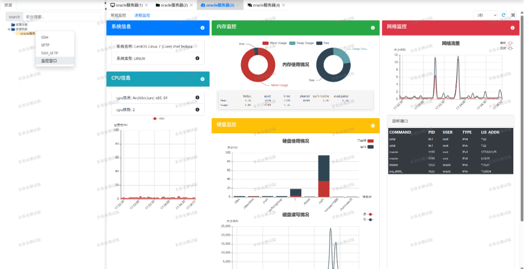Click the 127.0.0.1:25 address cell

click(489, 152)
